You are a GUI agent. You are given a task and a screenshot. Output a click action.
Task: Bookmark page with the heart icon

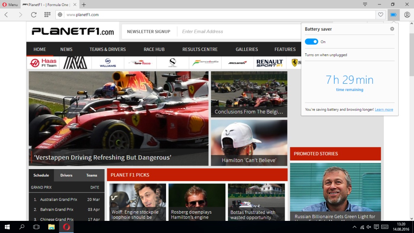(x=380, y=15)
